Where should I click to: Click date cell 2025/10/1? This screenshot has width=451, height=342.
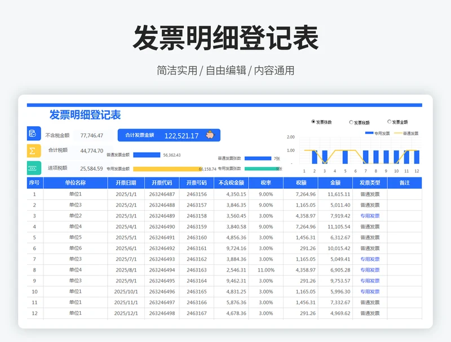tap(126, 292)
